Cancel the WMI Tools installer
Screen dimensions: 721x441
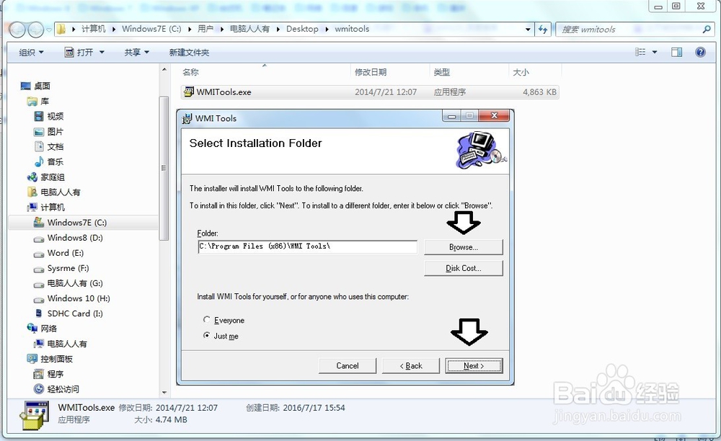coord(348,365)
